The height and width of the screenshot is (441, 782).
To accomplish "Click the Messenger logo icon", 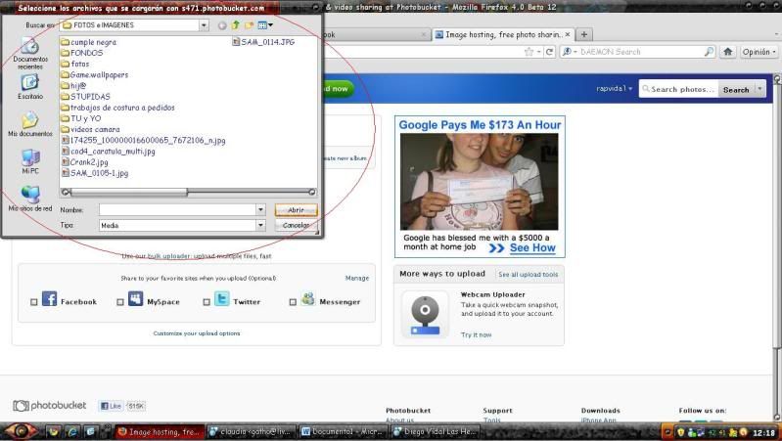I will [308, 299].
